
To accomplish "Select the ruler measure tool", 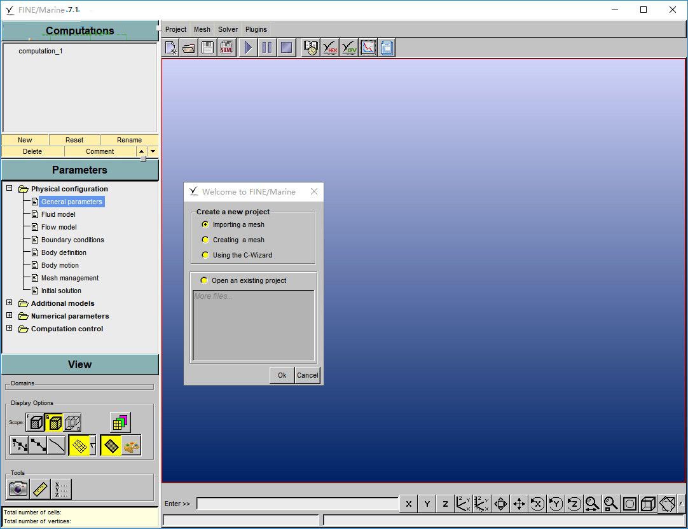I will [40, 489].
